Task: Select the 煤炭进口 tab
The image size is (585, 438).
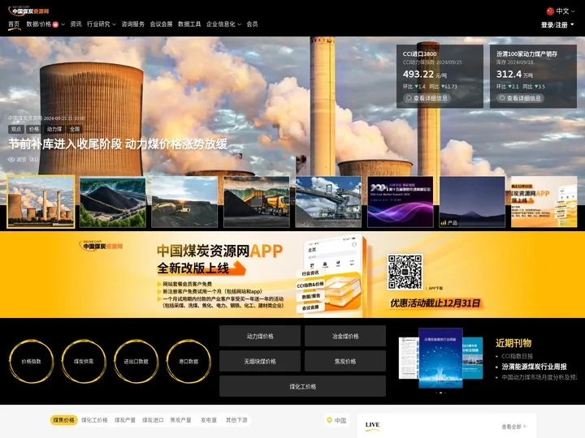Action: [x=153, y=420]
